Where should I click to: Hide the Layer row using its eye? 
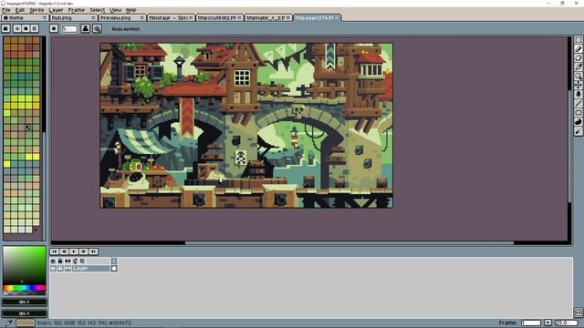(x=53, y=269)
